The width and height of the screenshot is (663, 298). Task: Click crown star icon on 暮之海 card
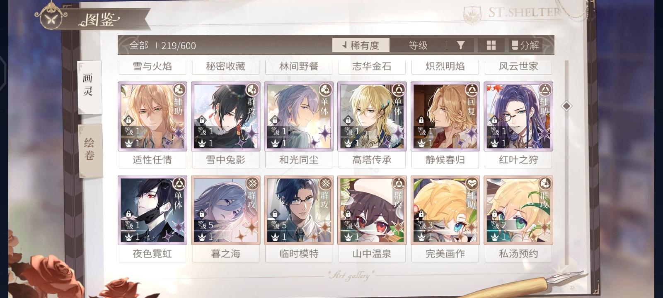tap(202, 237)
